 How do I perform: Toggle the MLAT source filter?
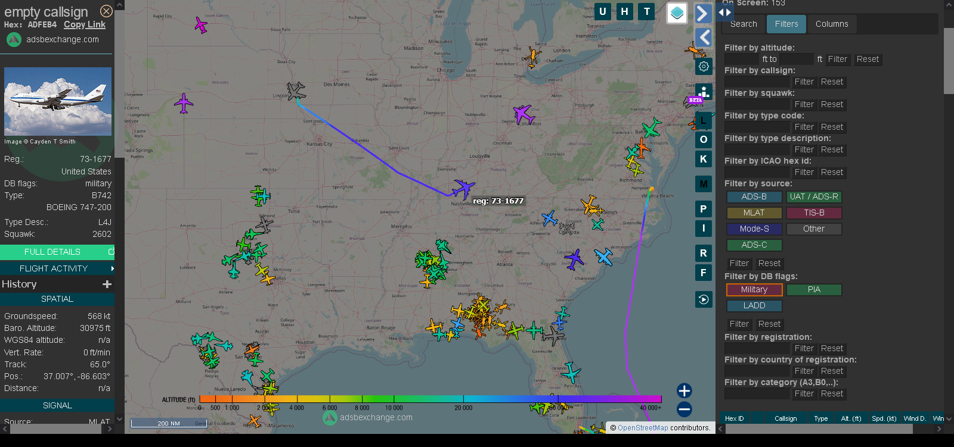tap(754, 212)
